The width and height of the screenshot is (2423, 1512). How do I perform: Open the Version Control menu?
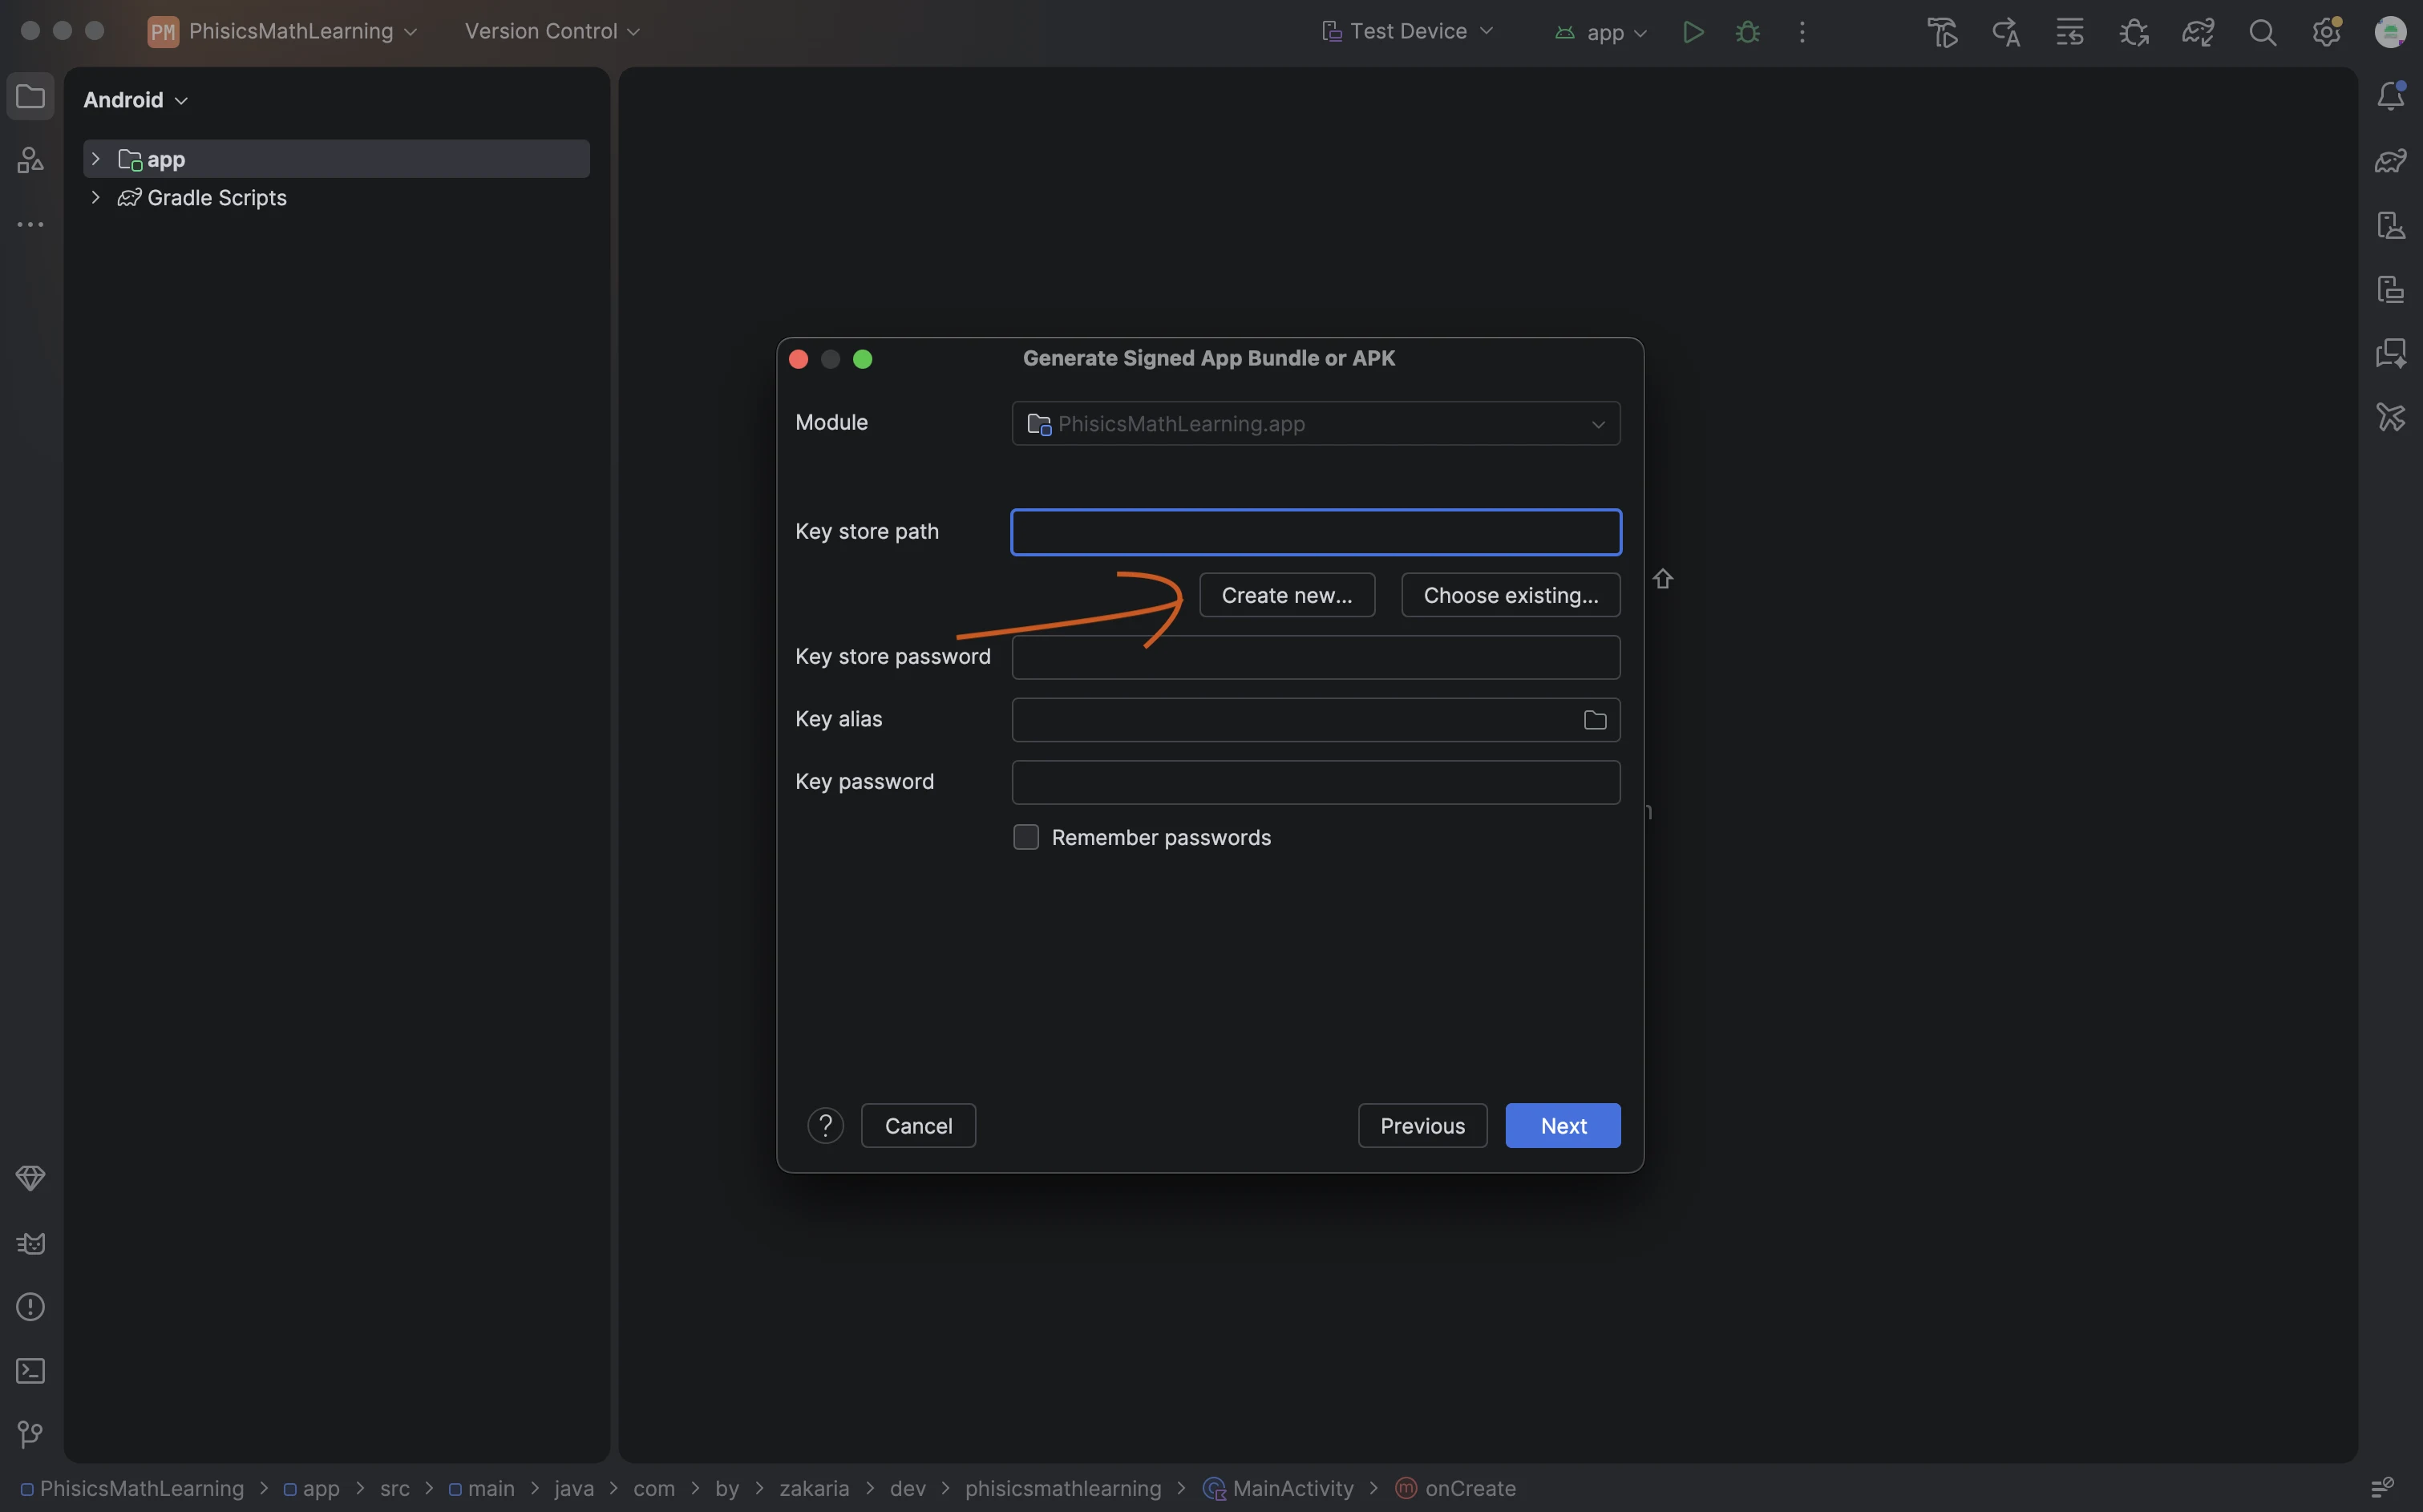point(552,32)
